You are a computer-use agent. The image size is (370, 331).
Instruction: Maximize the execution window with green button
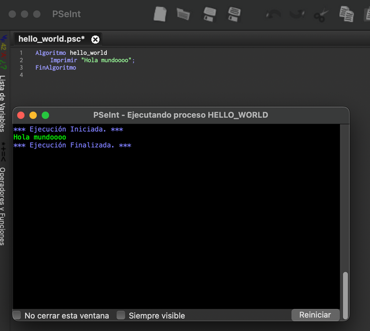tap(45, 115)
